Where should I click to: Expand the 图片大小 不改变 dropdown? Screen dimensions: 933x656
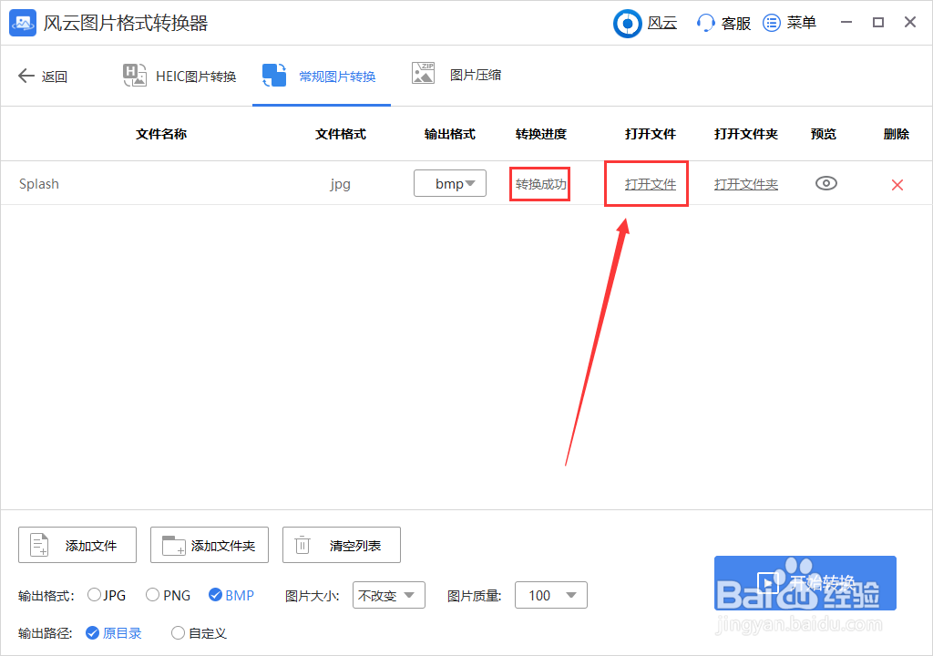click(389, 594)
